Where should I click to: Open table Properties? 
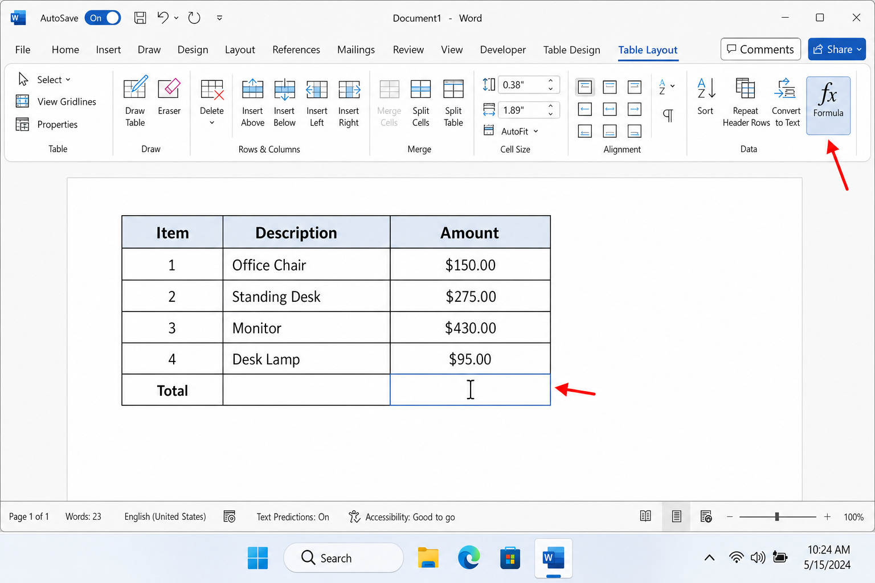47,124
